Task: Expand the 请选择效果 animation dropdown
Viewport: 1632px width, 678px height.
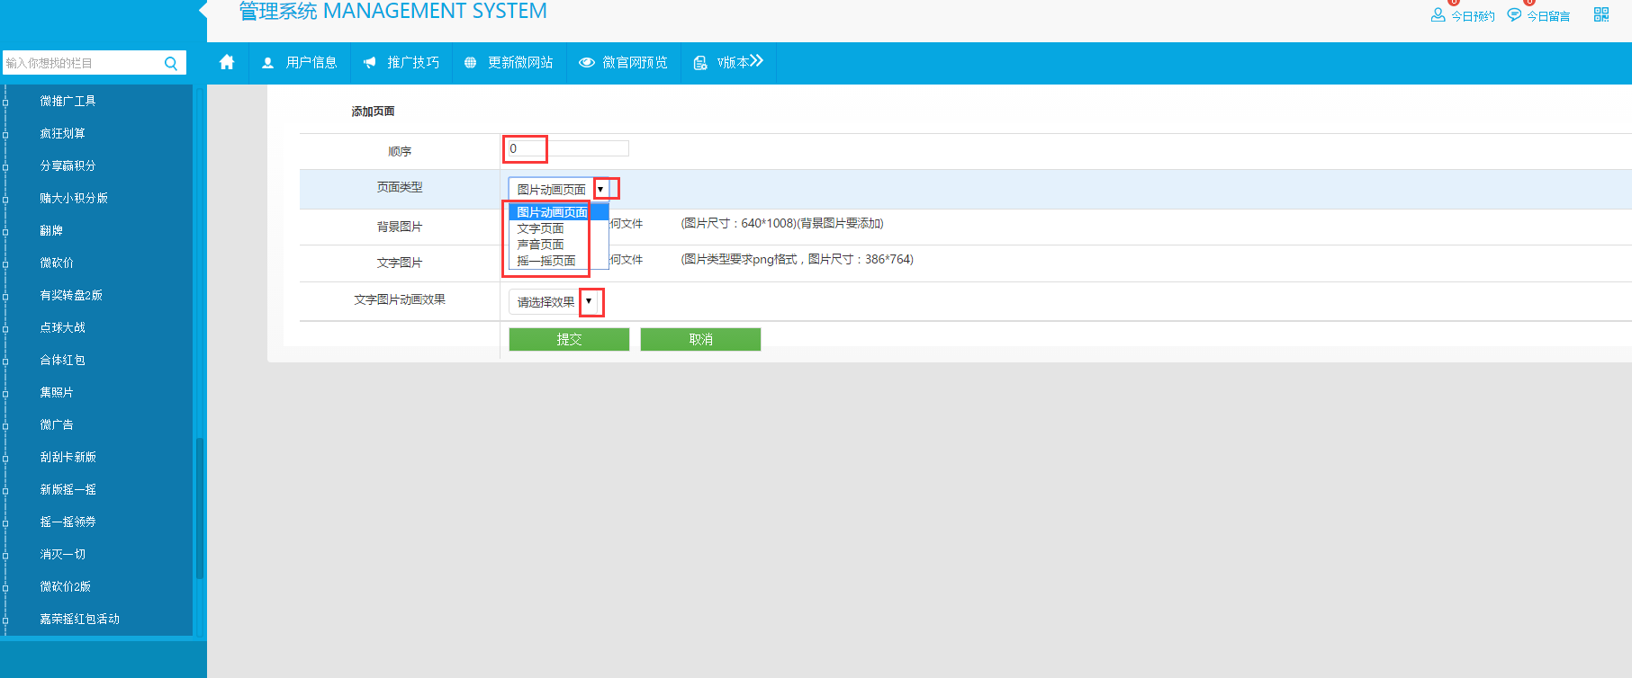Action: [589, 302]
